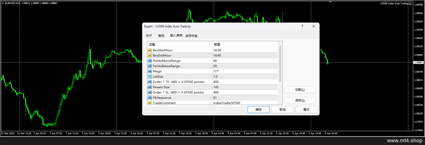
Task: Click the 加载(L) load button
Action: click(300, 90)
